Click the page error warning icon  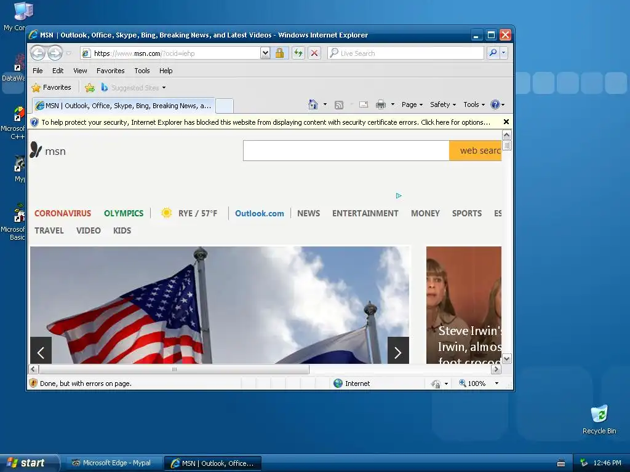[x=33, y=383]
